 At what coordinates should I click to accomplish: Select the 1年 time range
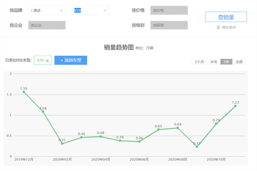click(226, 62)
